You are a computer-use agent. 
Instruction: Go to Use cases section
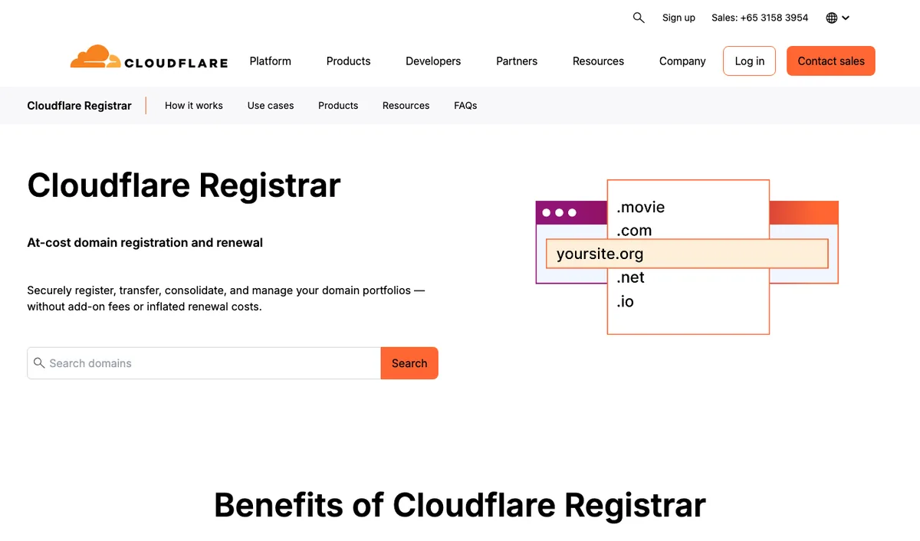[271, 106]
